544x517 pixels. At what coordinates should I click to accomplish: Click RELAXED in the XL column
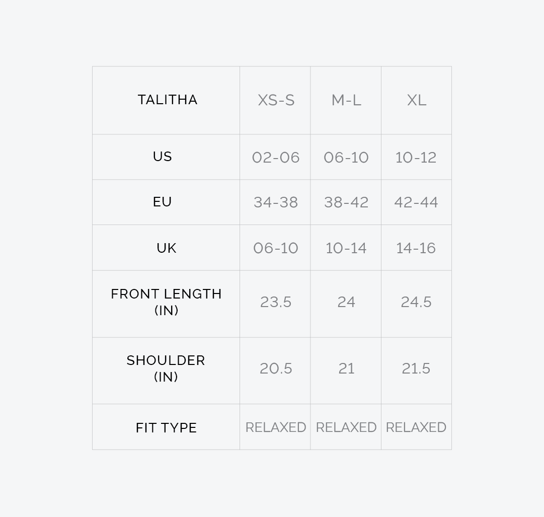tap(416, 427)
